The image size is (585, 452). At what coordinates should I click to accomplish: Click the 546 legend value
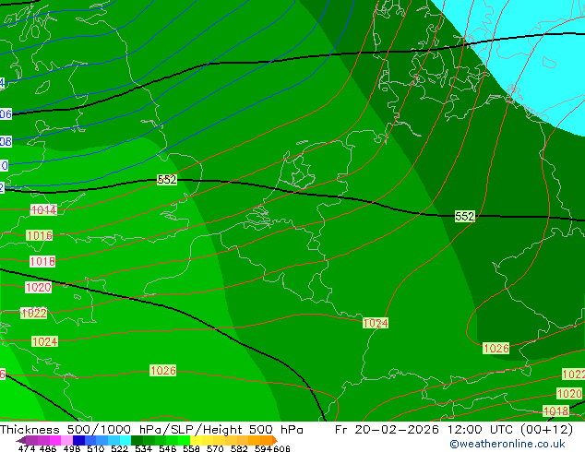(x=168, y=448)
